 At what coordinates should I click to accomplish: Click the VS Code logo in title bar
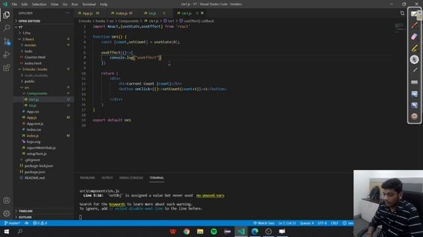tap(5, 4)
